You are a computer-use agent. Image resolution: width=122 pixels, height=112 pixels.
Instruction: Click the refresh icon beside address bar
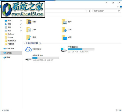click(89, 11)
